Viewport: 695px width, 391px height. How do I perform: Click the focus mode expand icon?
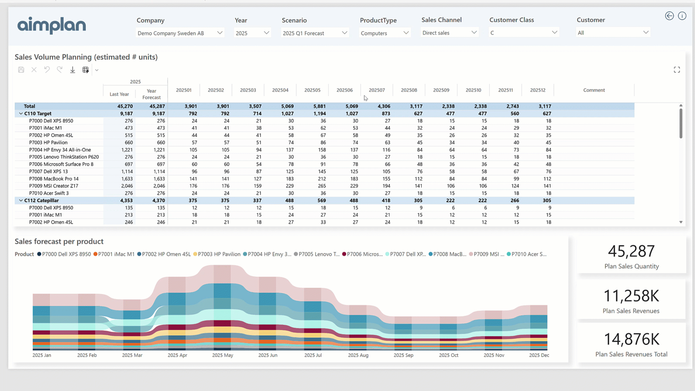click(x=677, y=70)
